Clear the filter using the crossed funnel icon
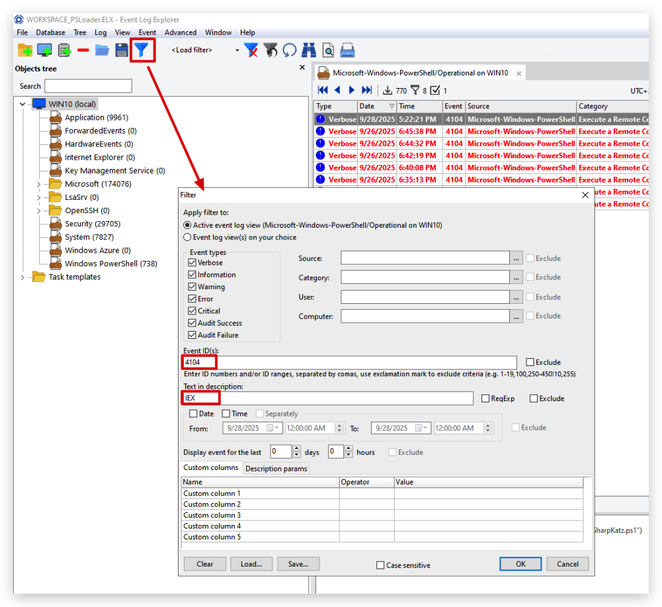The image size is (662, 607). [251, 50]
